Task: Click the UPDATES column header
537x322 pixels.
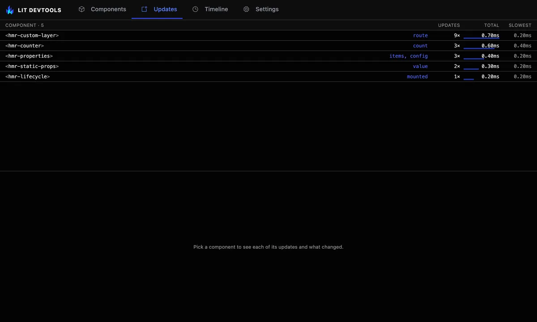Action: [449, 25]
